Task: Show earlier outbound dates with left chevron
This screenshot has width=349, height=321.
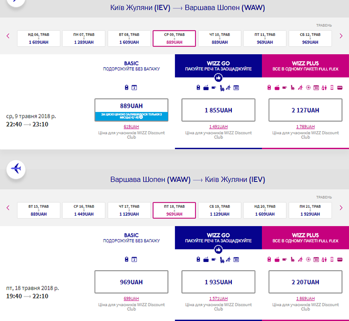Action: point(8,36)
